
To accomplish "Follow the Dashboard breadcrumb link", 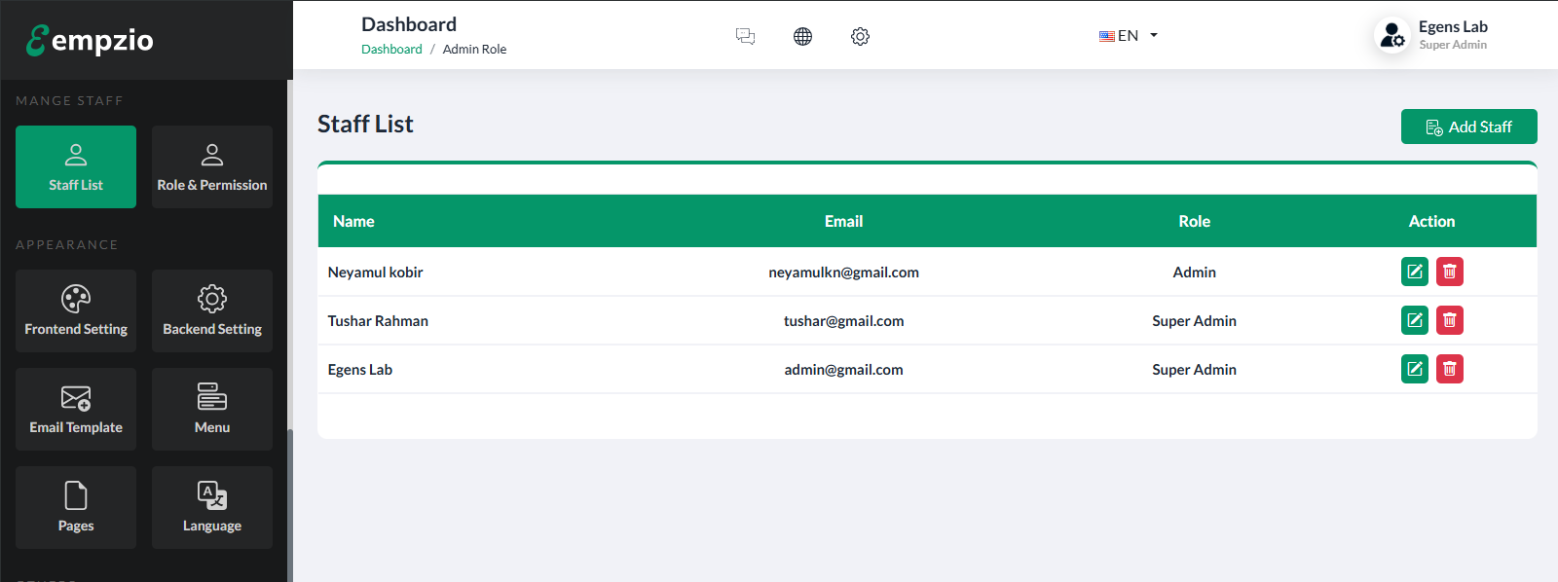I will coord(391,49).
